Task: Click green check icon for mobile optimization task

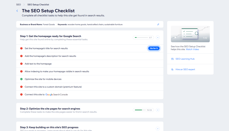Action: tap(21, 79)
